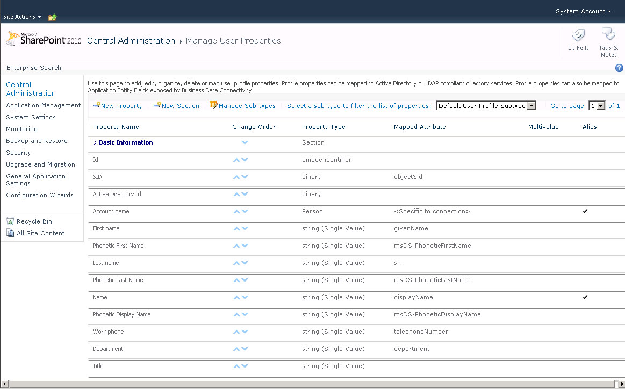Click the Department property name

point(107,349)
